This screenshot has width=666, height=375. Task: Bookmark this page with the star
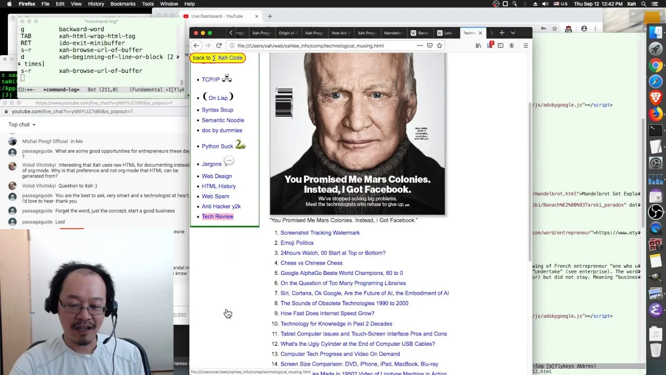(439, 46)
